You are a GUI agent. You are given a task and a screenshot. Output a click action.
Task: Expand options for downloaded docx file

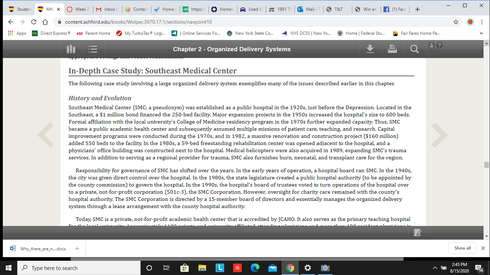point(77,248)
